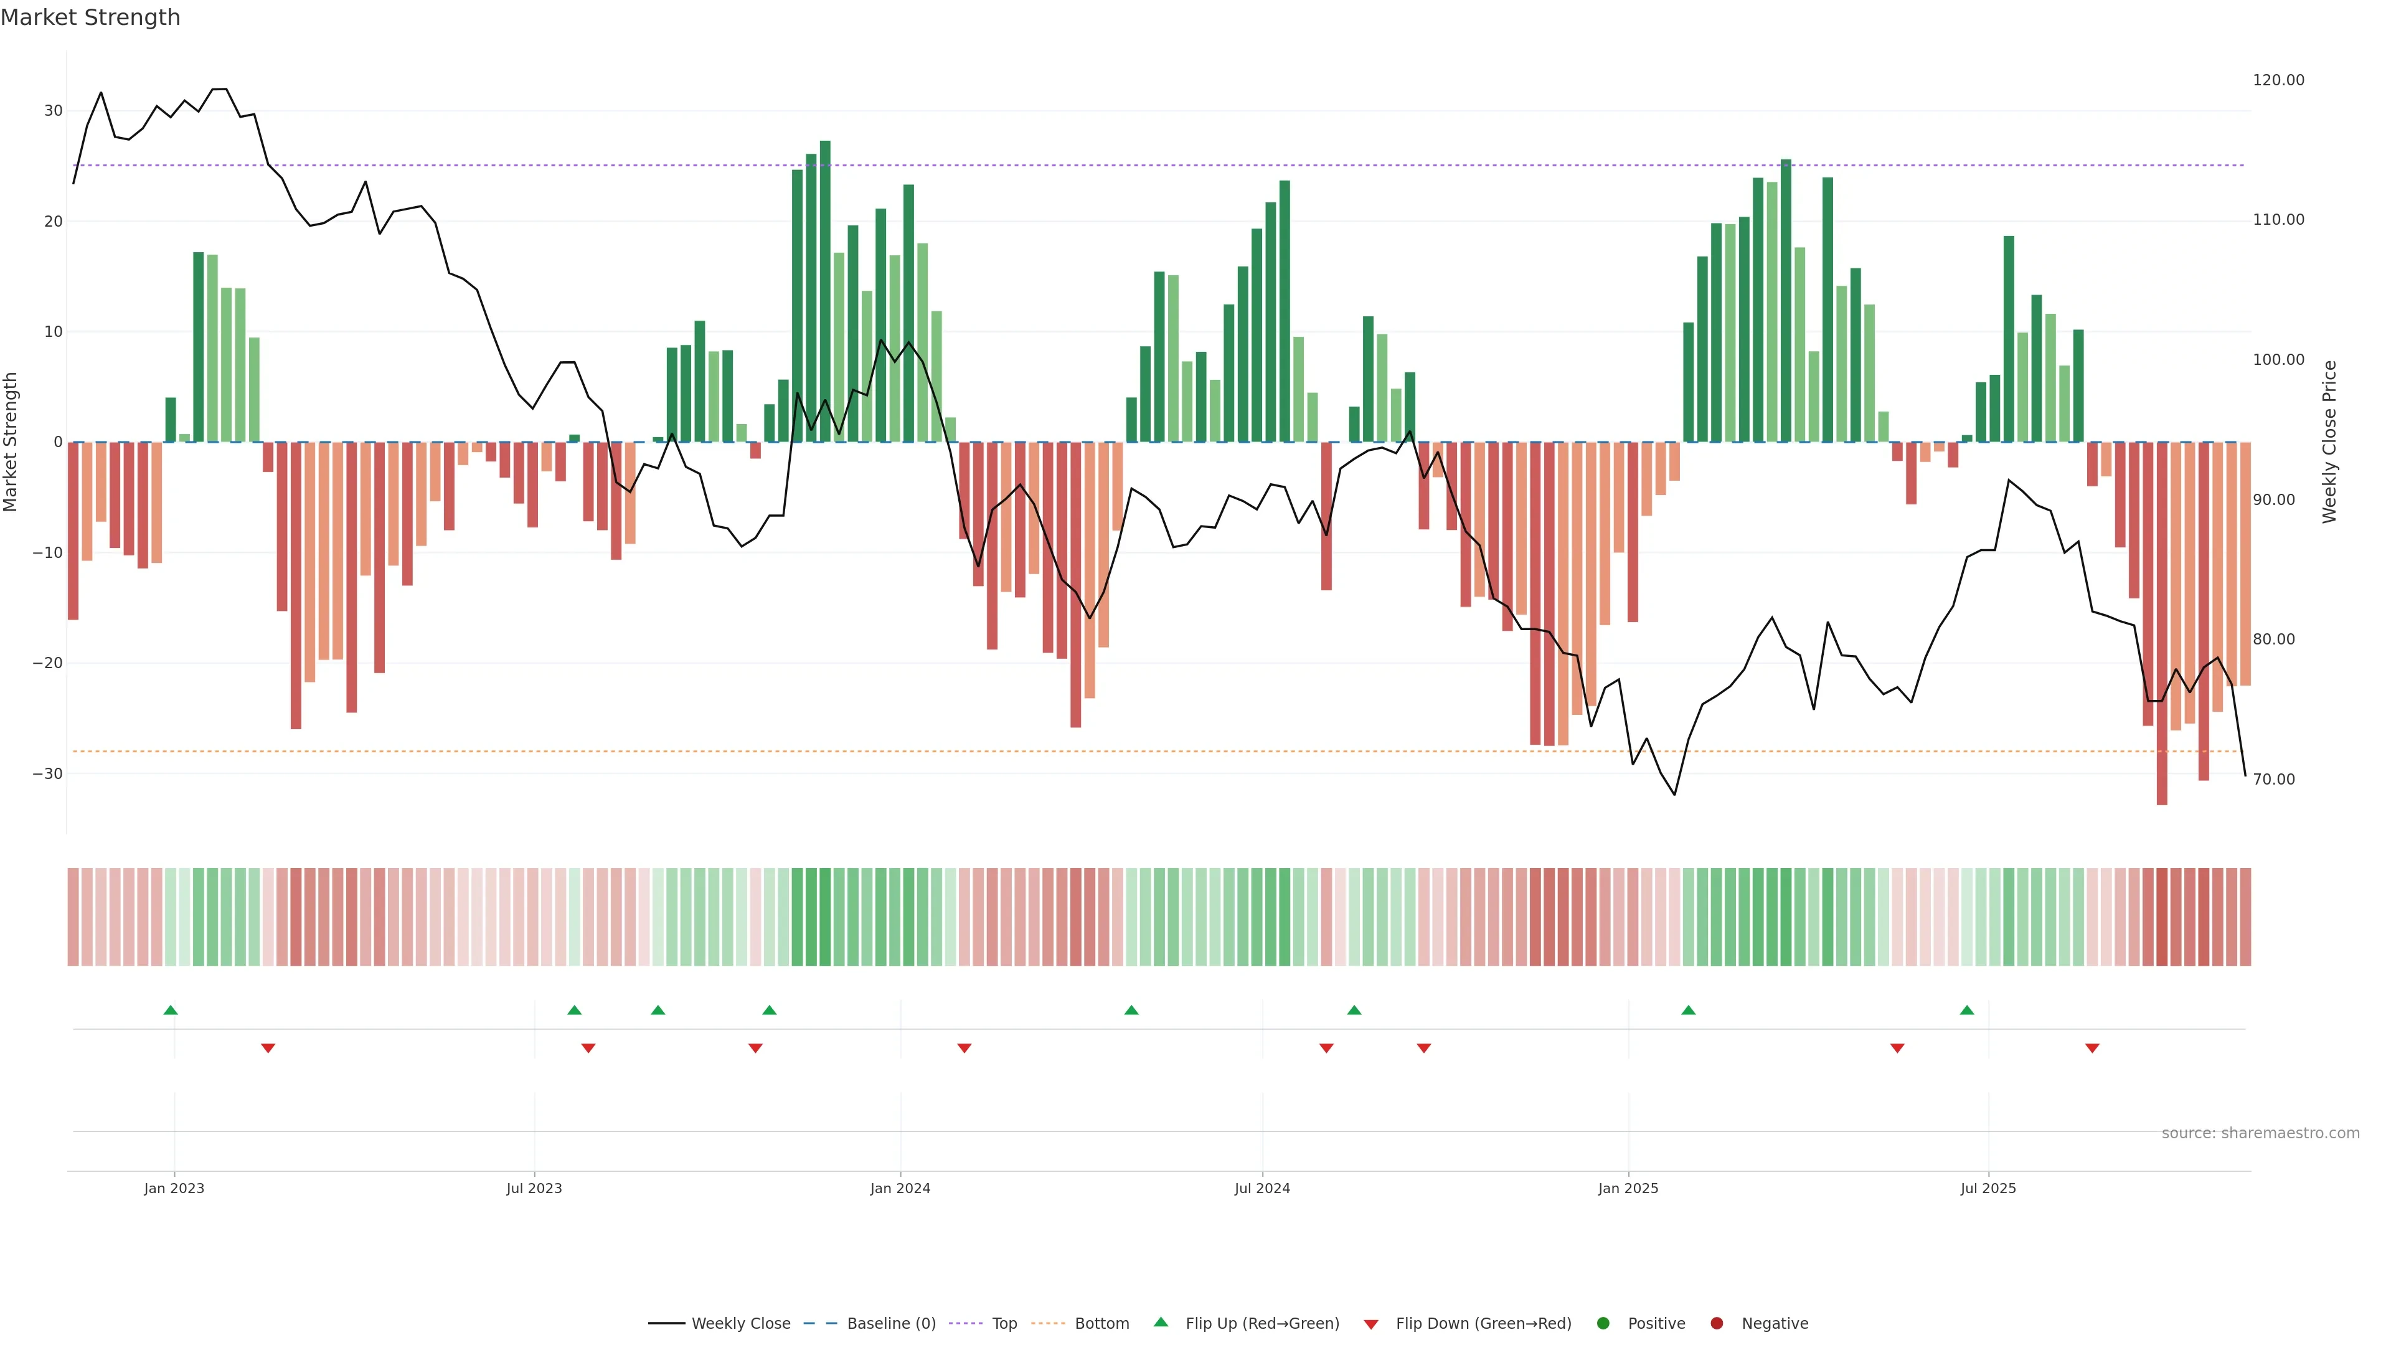The width and height of the screenshot is (2391, 1345).
Task: Click the last red flip-down marker after Jul 2025
Action: 2092,1048
